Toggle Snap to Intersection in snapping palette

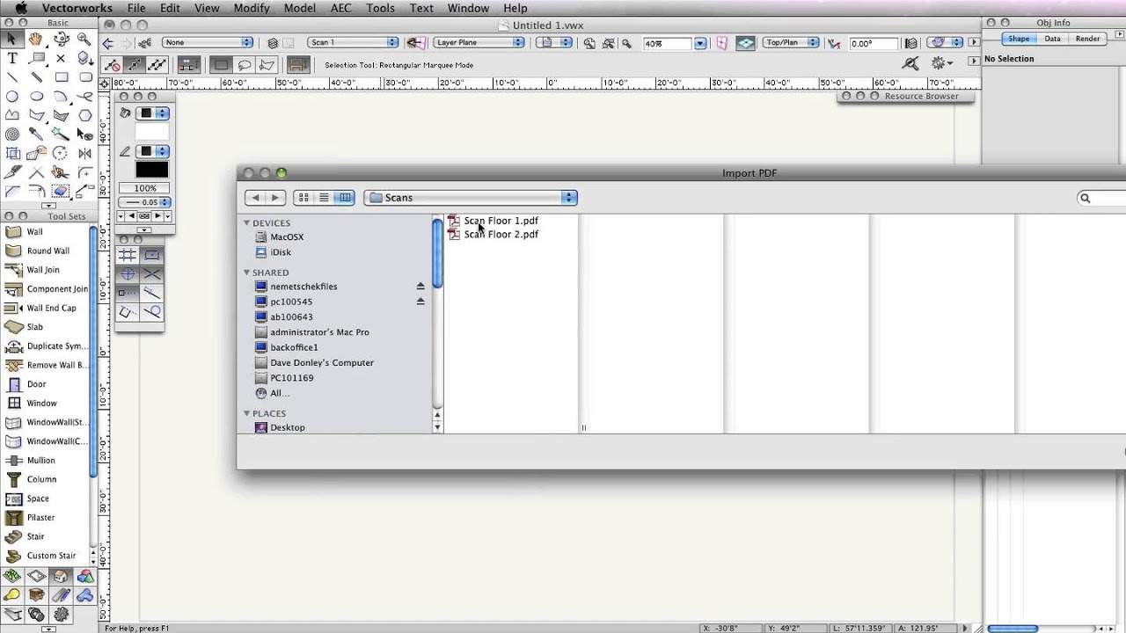[151, 274]
